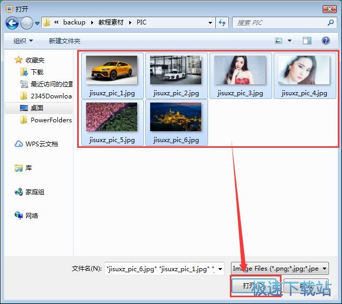Select the thumbnail of jisuxz_pic_4.jpg
Image resolution: width=342 pixels, height=304 pixels.
[x=304, y=70]
